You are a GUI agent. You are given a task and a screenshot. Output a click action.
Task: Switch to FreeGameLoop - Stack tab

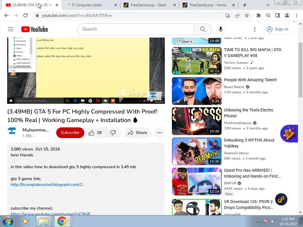tap(148, 5)
